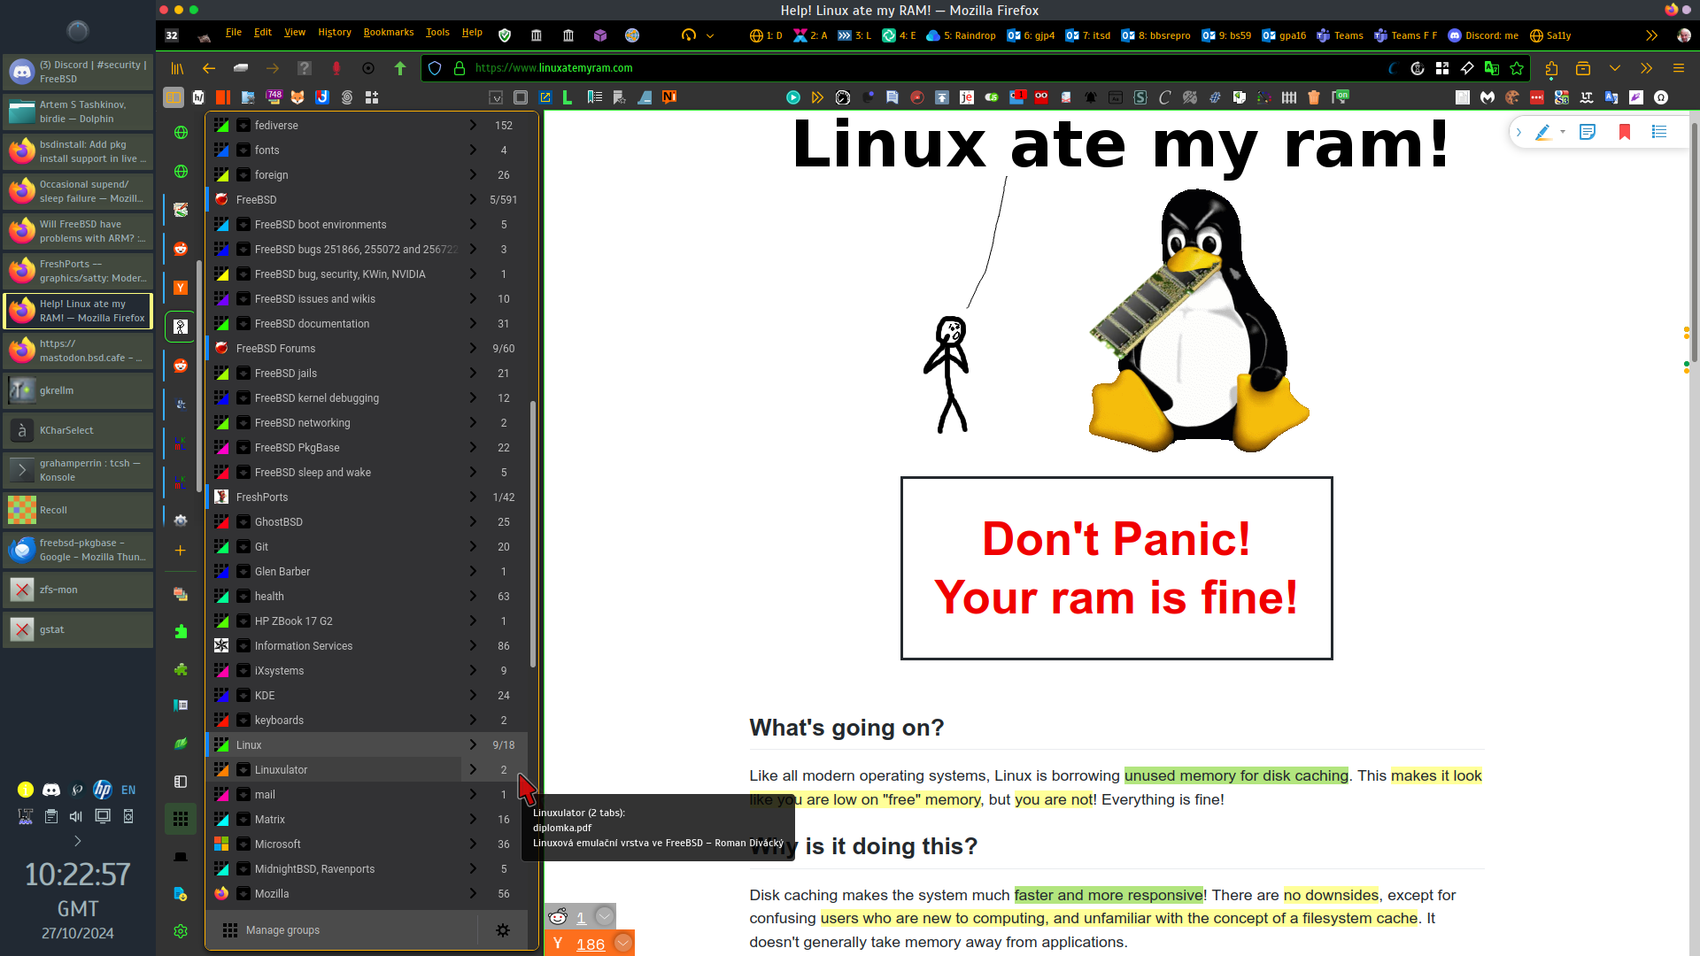Open the View menu
Viewport: 1700px width, 956px height.
pyautogui.click(x=295, y=33)
